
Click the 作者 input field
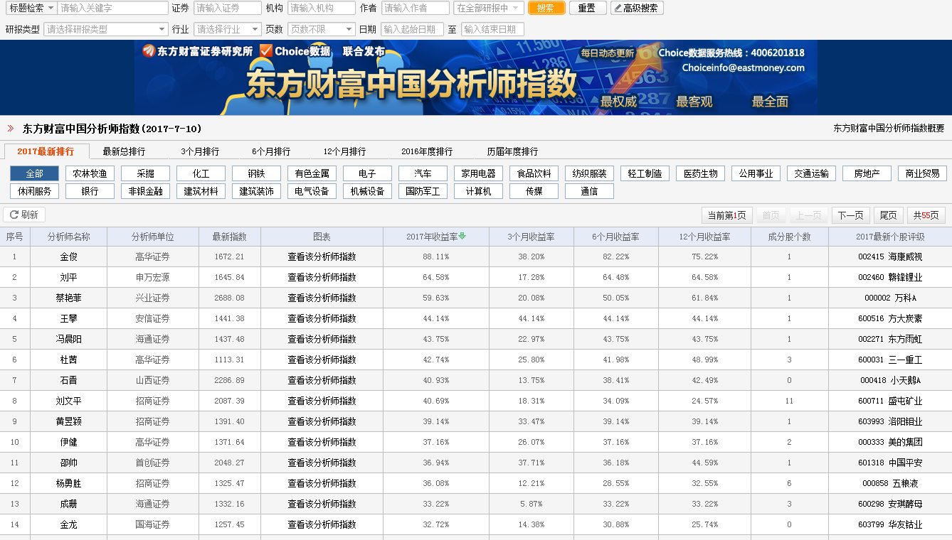tap(416, 8)
